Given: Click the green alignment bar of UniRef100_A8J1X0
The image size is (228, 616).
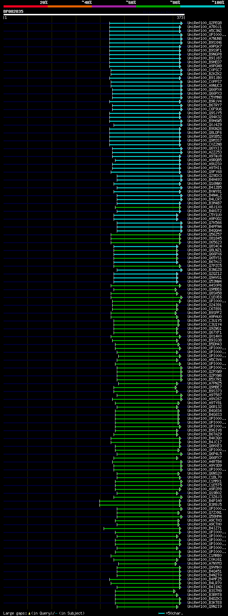Looking at the screenshot, I should (x=148, y=207).
